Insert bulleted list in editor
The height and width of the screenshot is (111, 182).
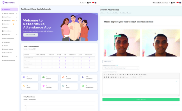(x=116, y=77)
